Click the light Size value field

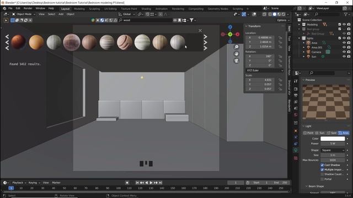pos(333,155)
